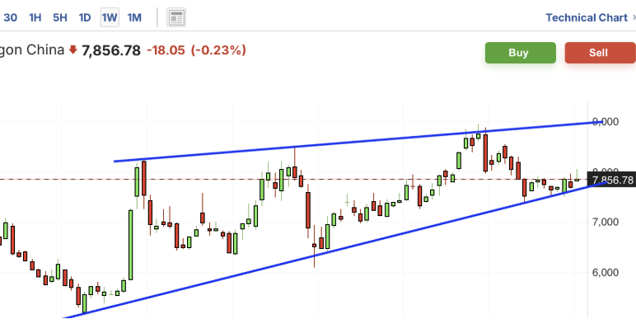Screen dimensions: 636x333
Task: Select the 5H chart interval
Action: pyautogui.click(x=60, y=17)
